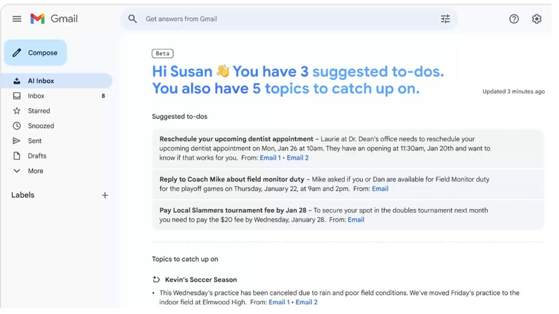Click the Labels section heading

[x=23, y=195]
